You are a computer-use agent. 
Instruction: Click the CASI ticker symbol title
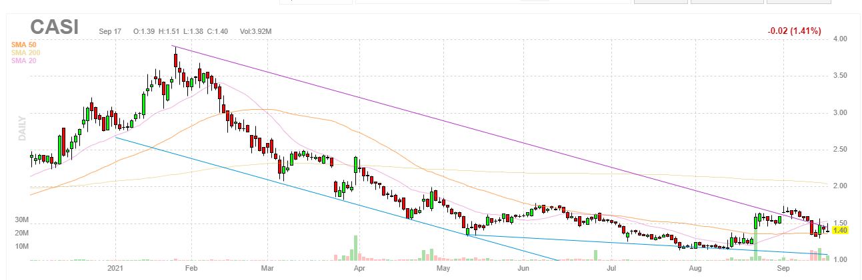(x=55, y=27)
